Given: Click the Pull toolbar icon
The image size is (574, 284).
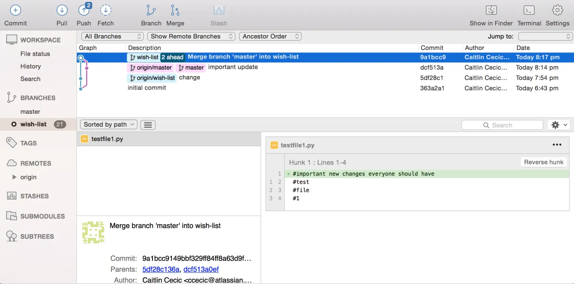Looking at the screenshot, I should (x=62, y=10).
